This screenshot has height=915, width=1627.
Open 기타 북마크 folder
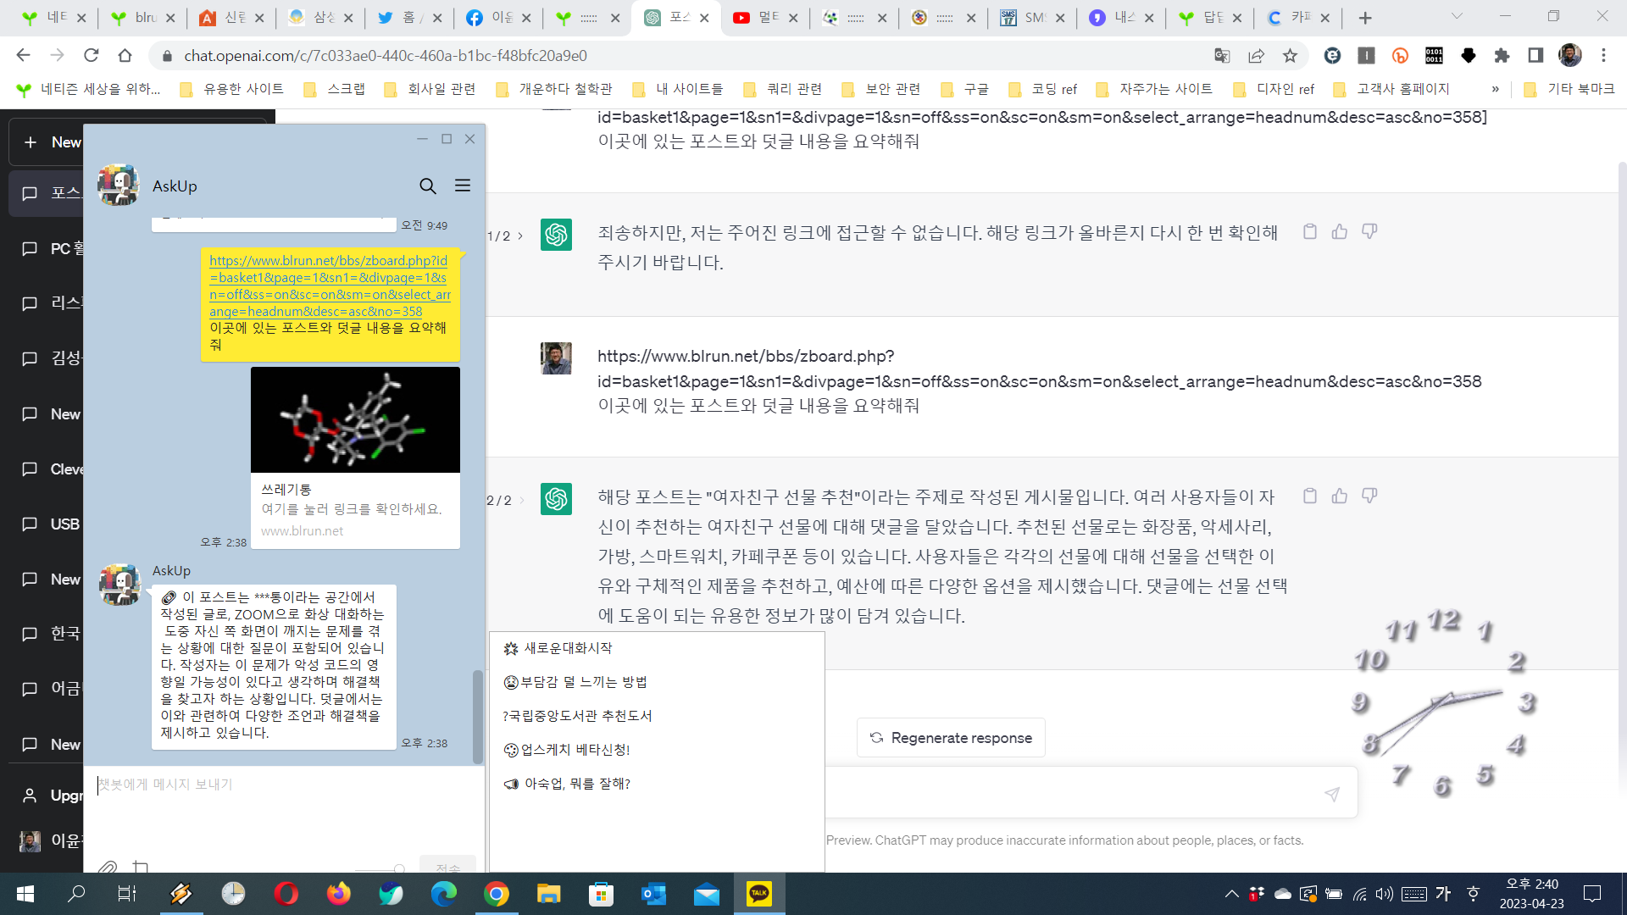pos(1569,89)
